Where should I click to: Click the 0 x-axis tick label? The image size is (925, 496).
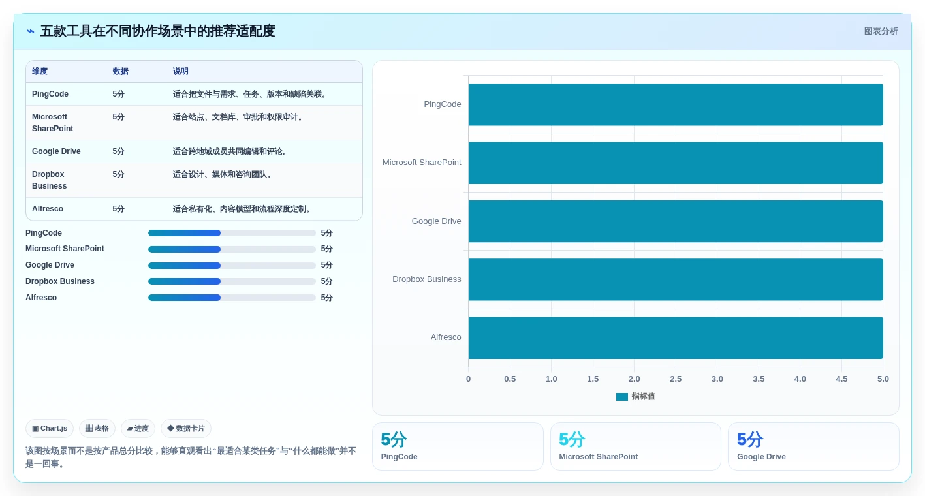[468, 379]
